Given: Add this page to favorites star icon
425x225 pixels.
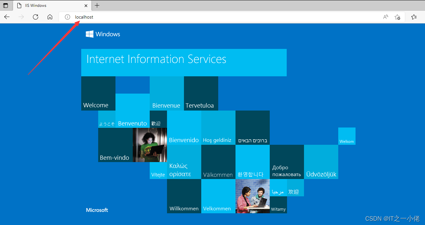Looking at the screenshot, I should pyautogui.click(x=397, y=17).
